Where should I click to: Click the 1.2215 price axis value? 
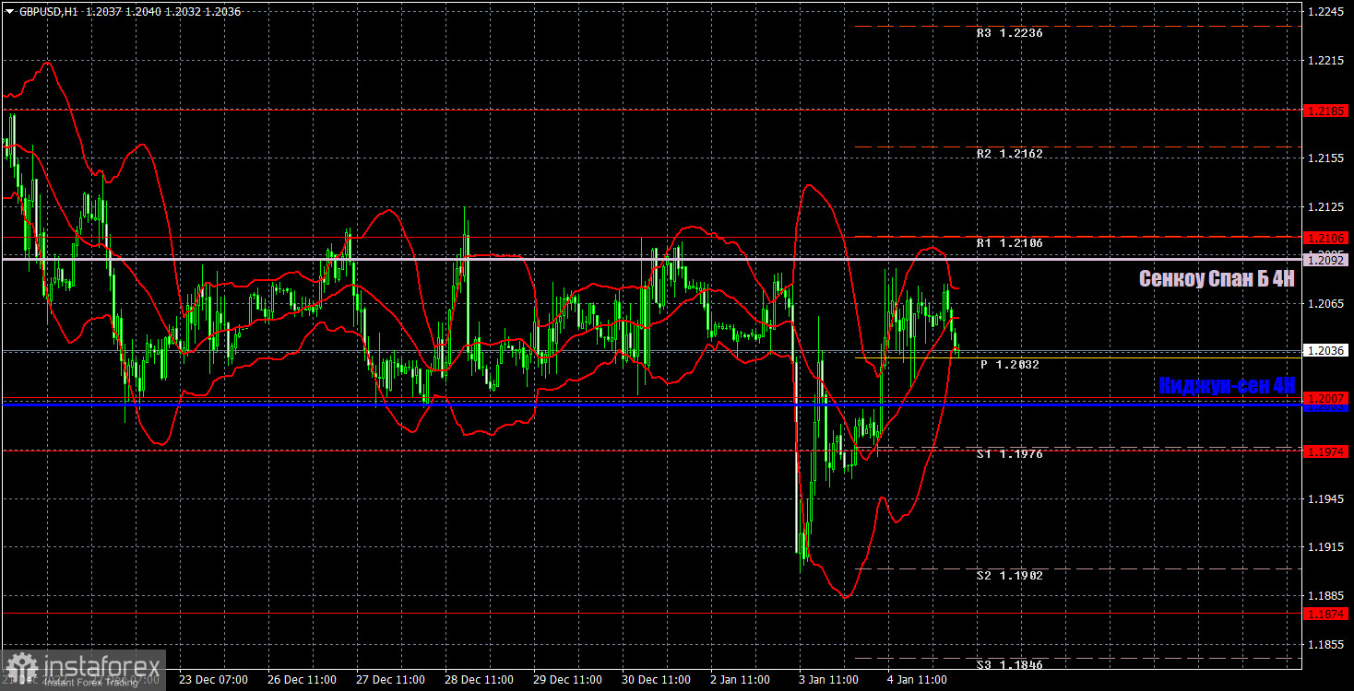[1326, 61]
